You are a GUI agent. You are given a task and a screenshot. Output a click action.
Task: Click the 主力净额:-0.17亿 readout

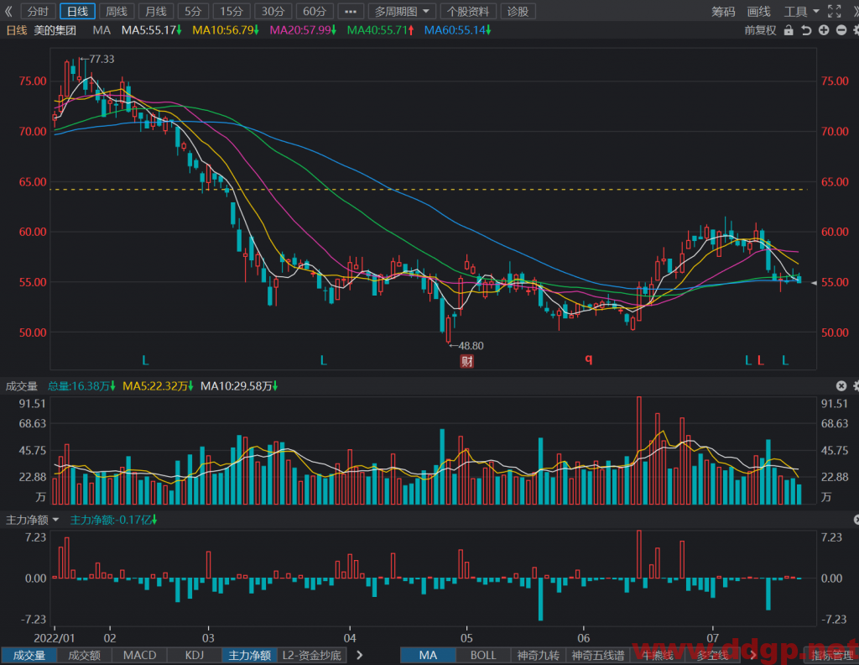point(113,520)
